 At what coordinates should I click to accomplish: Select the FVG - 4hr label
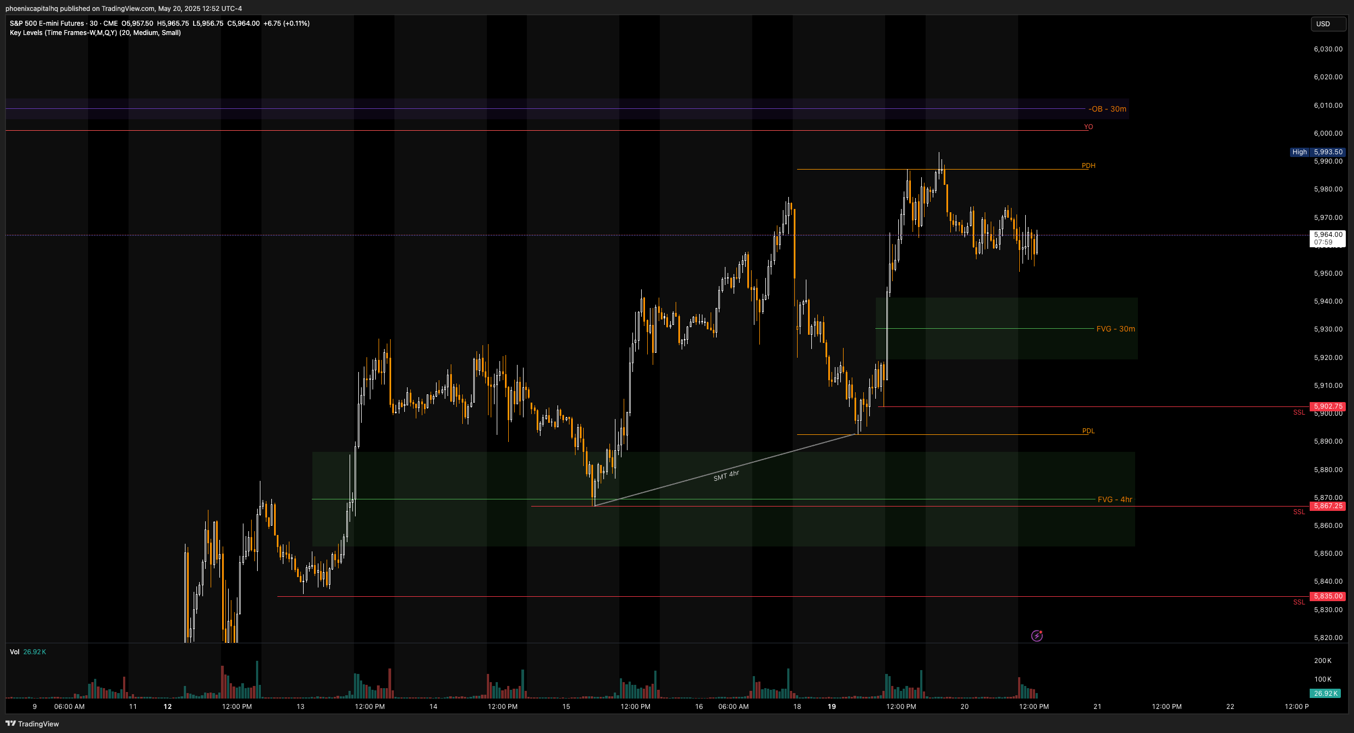[1114, 499]
